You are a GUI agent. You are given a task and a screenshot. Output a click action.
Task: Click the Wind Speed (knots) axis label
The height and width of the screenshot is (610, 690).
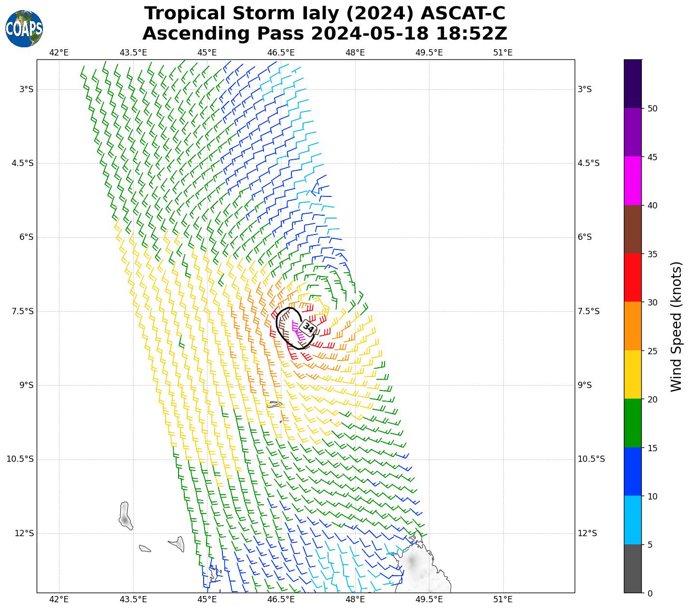(x=676, y=326)
